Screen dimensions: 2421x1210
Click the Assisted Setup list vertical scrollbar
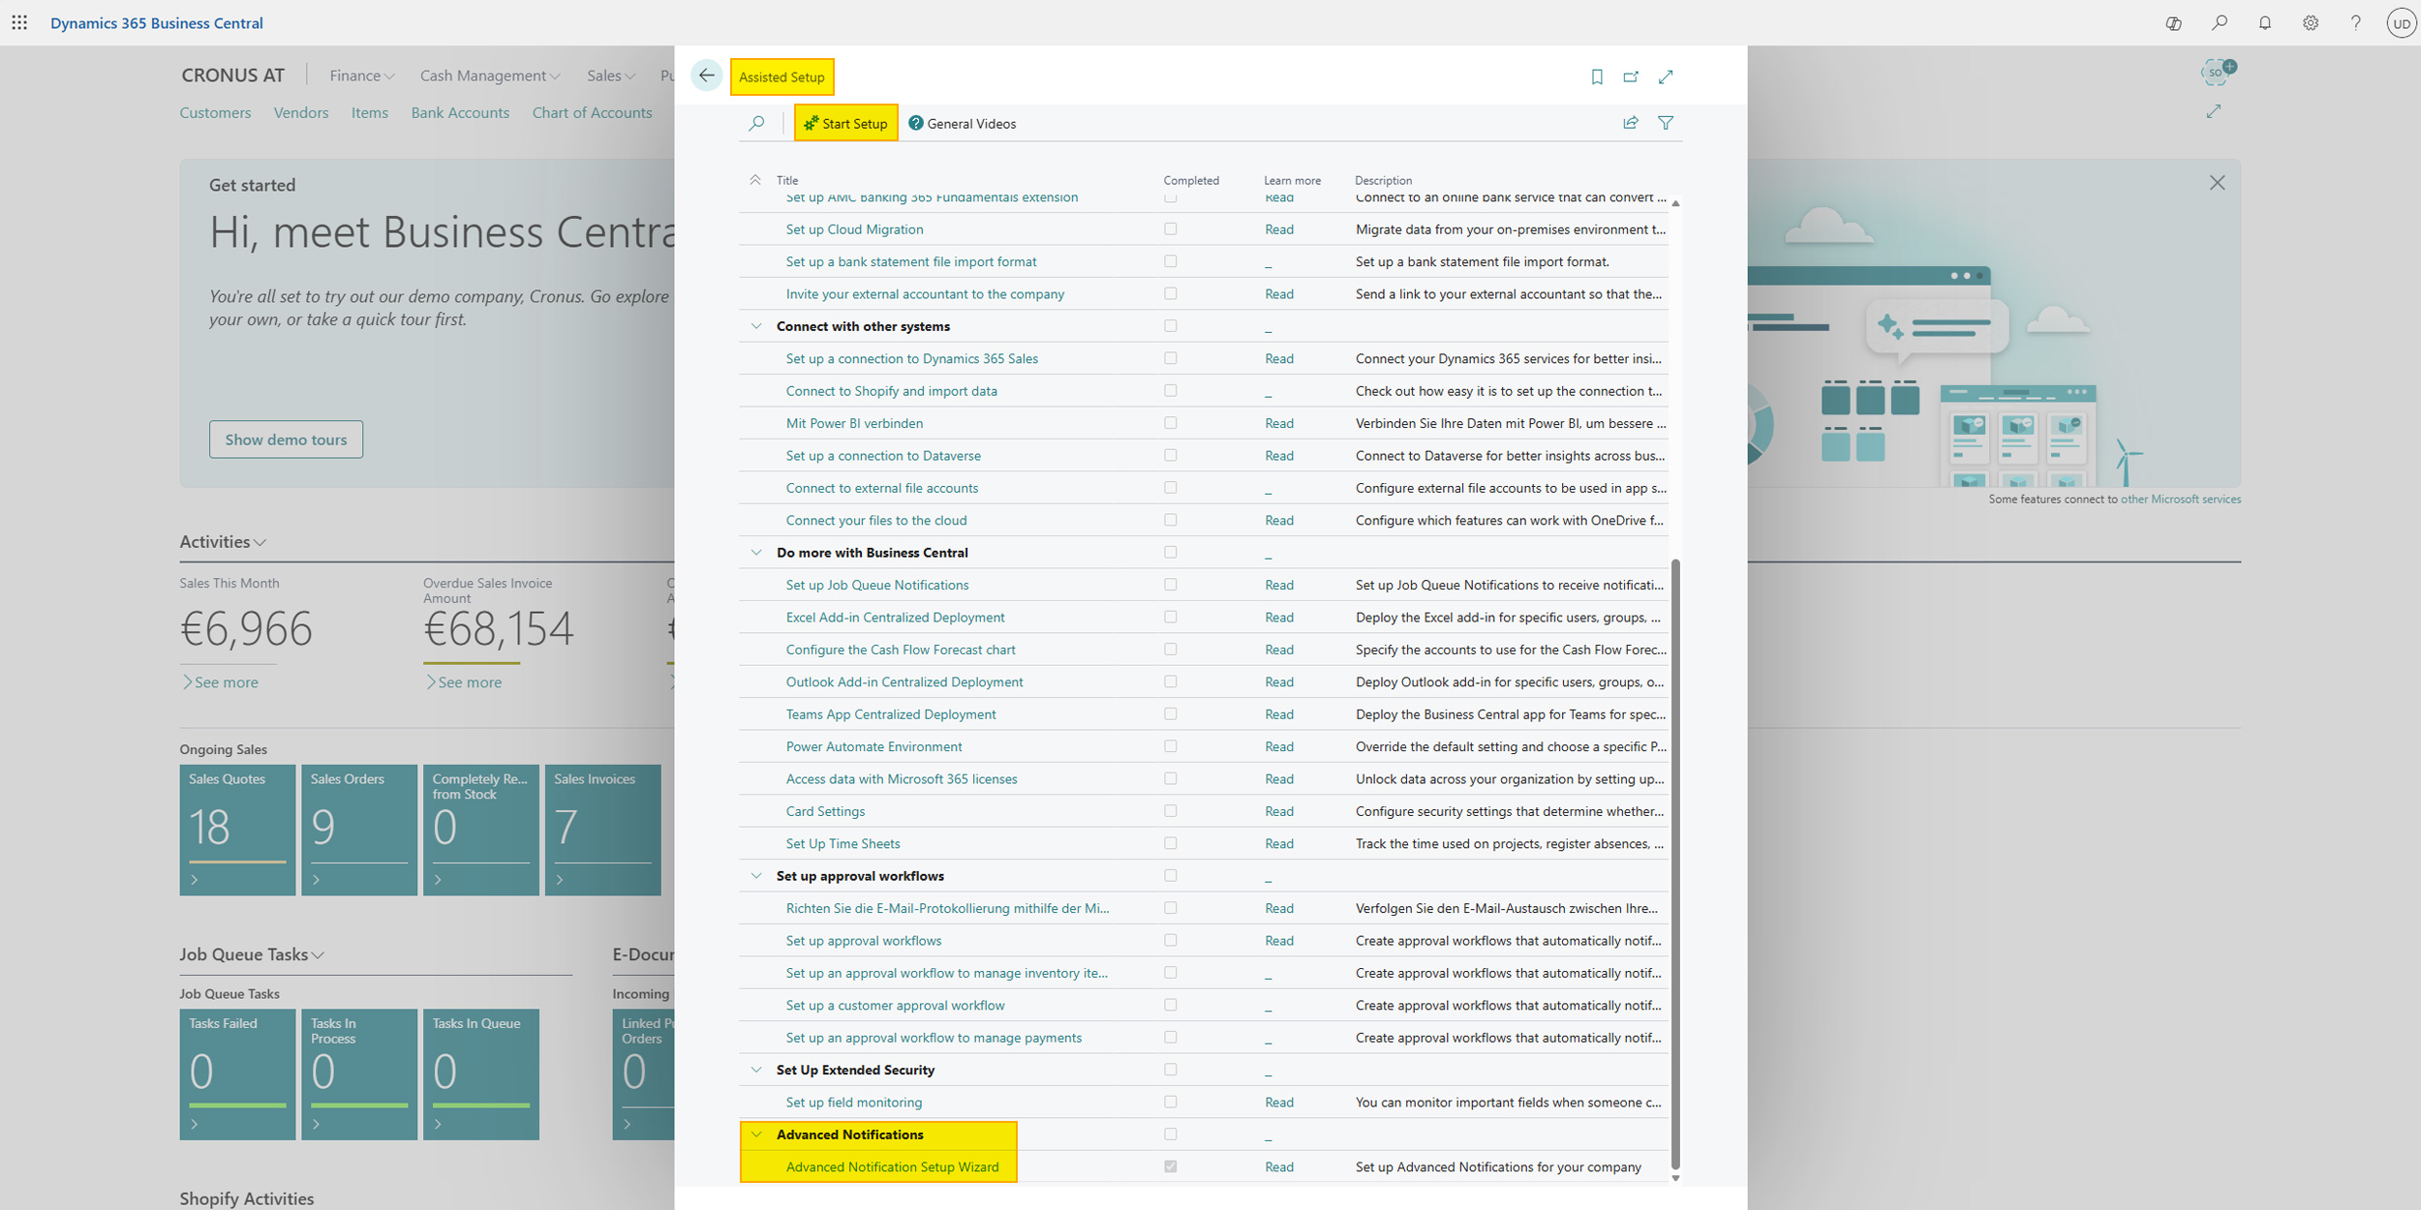[1675, 862]
